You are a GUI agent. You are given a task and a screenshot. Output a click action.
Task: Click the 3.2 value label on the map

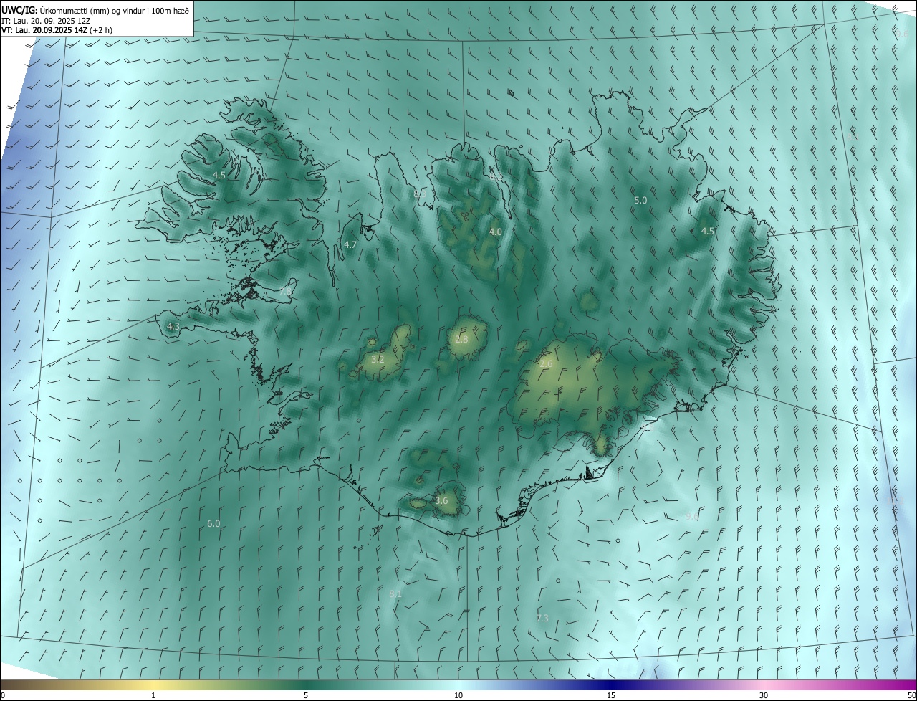[378, 359]
